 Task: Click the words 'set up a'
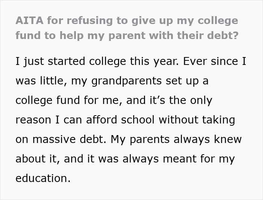187,81
